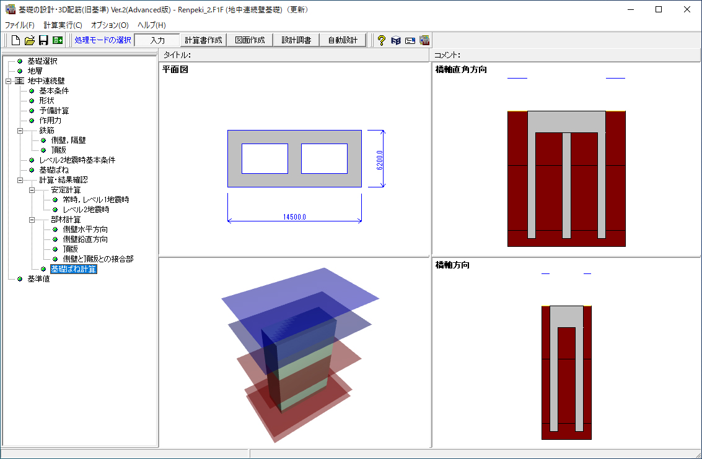Click the 6200.0 dimension in plan view
The image size is (702, 459).
point(380,160)
